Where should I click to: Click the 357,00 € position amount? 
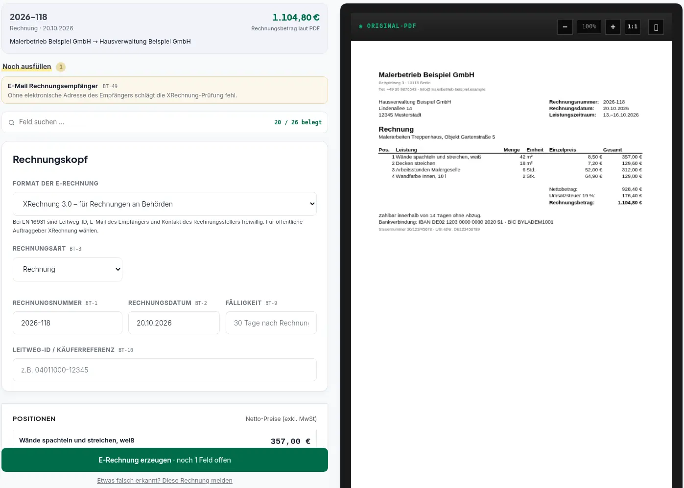point(290,442)
